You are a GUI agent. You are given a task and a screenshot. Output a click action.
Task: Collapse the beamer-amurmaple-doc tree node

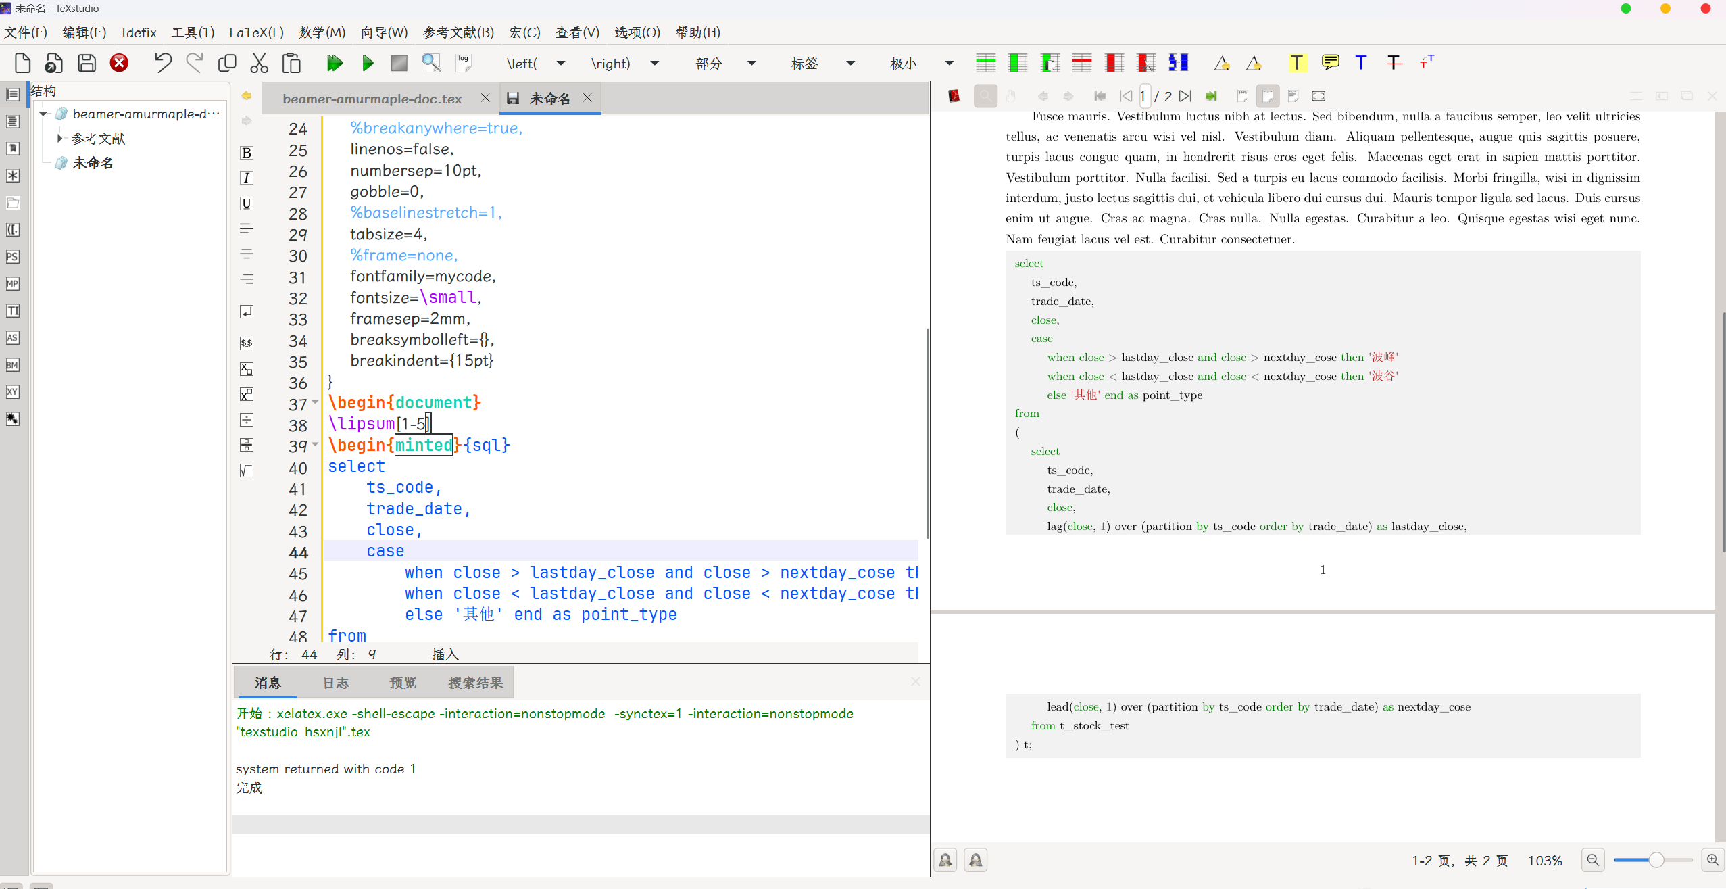click(43, 114)
